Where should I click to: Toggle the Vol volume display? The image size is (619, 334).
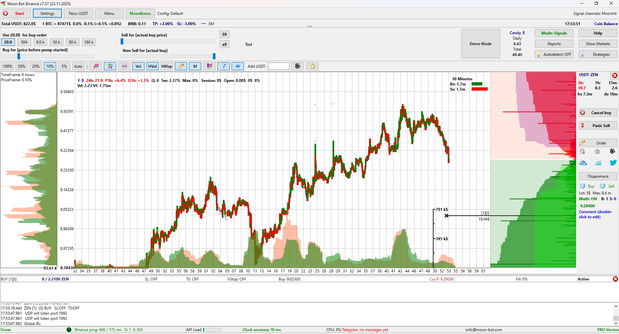pyautogui.click(x=138, y=66)
